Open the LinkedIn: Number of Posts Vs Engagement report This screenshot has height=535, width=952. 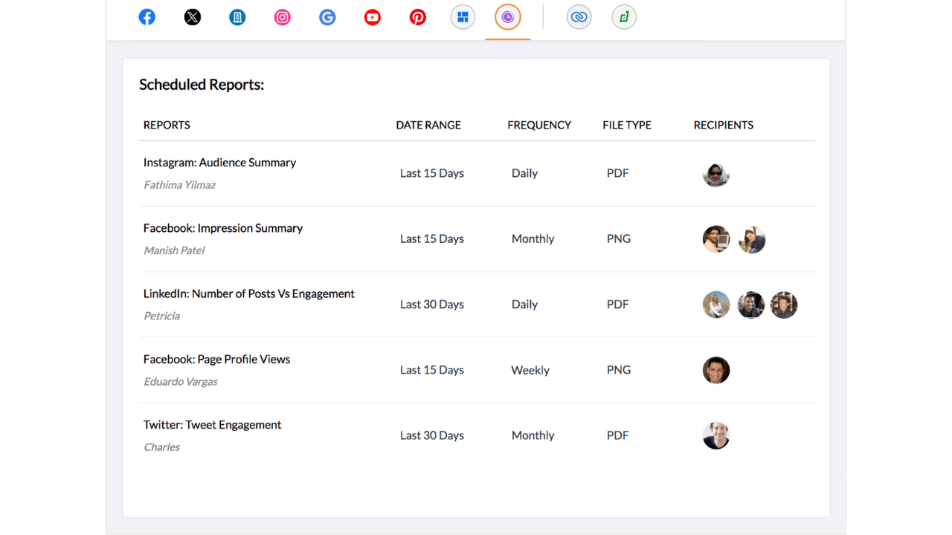click(249, 294)
